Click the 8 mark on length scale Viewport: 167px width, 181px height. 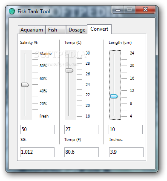pos(131,103)
